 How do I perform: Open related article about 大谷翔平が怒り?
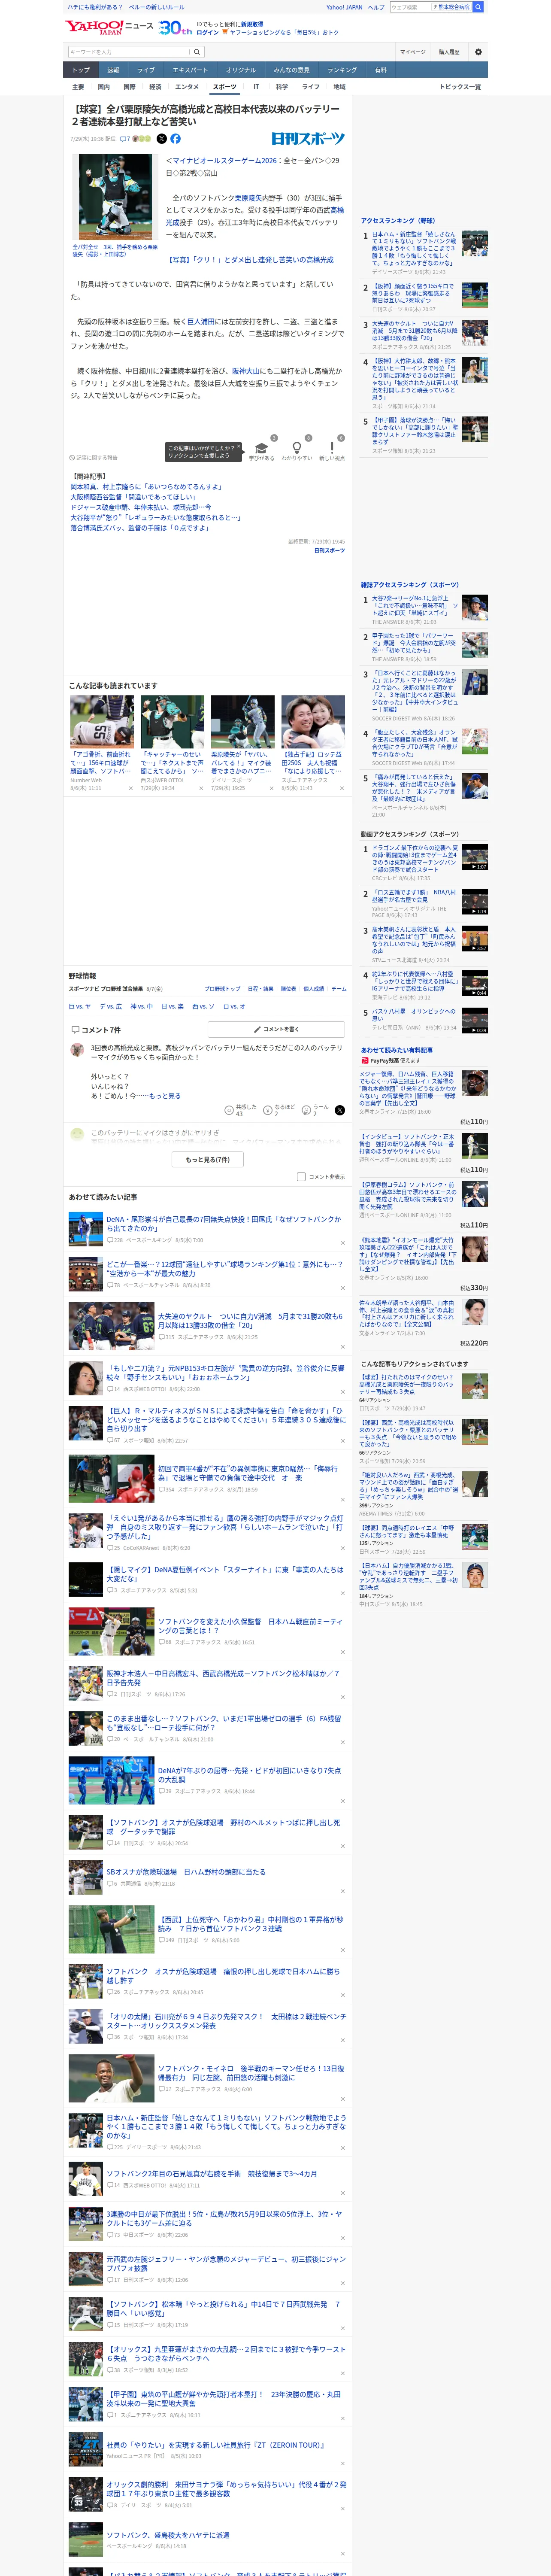tap(156, 518)
